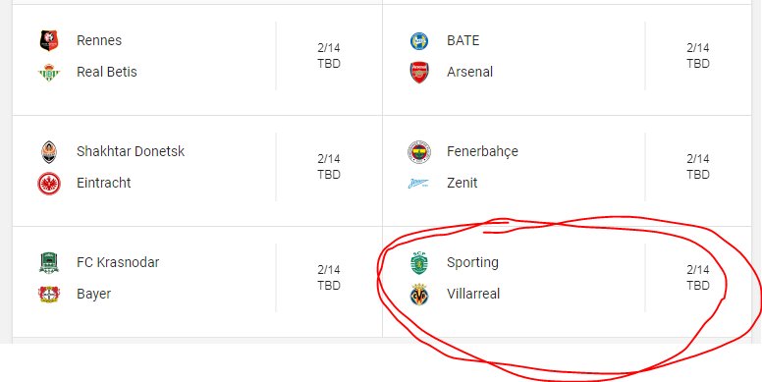The height and width of the screenshot is (382, 762).
Task: Click the 2/14 TBD date for Fenerbahçe match
Action: click(698, 167)
